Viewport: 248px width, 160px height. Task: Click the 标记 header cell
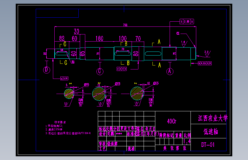click(102, 129)
